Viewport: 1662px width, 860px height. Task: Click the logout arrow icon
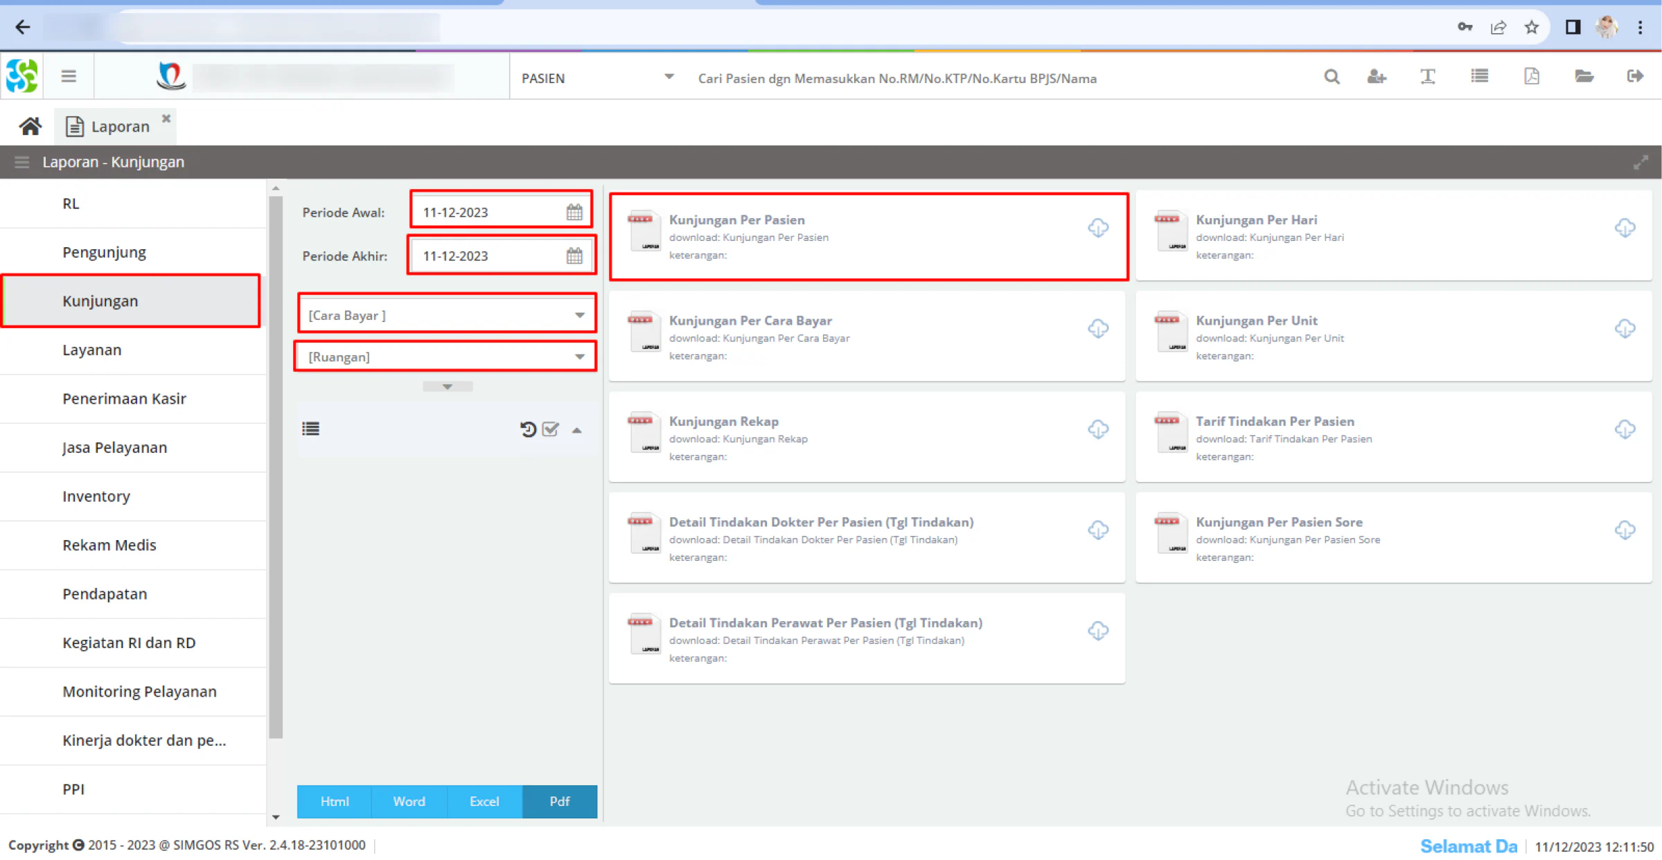(1635, 76)
